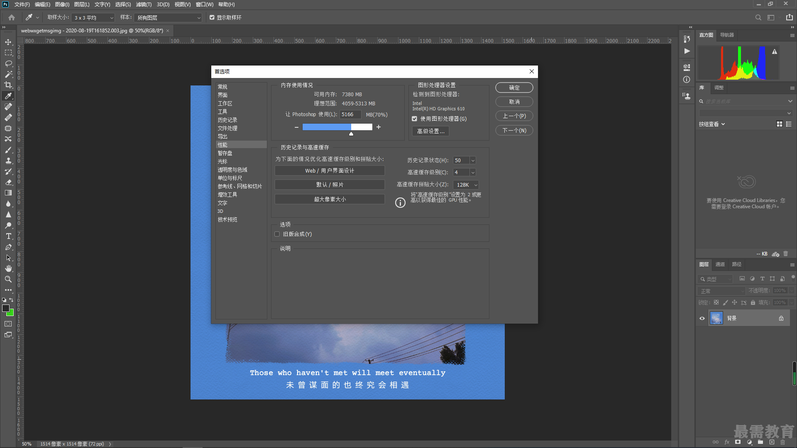Screen dimensions: 797x448
Task: Open the layer filter type dropdown
Action: tap(715, 279)
